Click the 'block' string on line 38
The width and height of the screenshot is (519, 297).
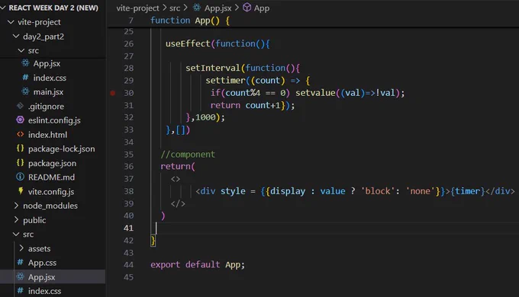coord(378,191)
